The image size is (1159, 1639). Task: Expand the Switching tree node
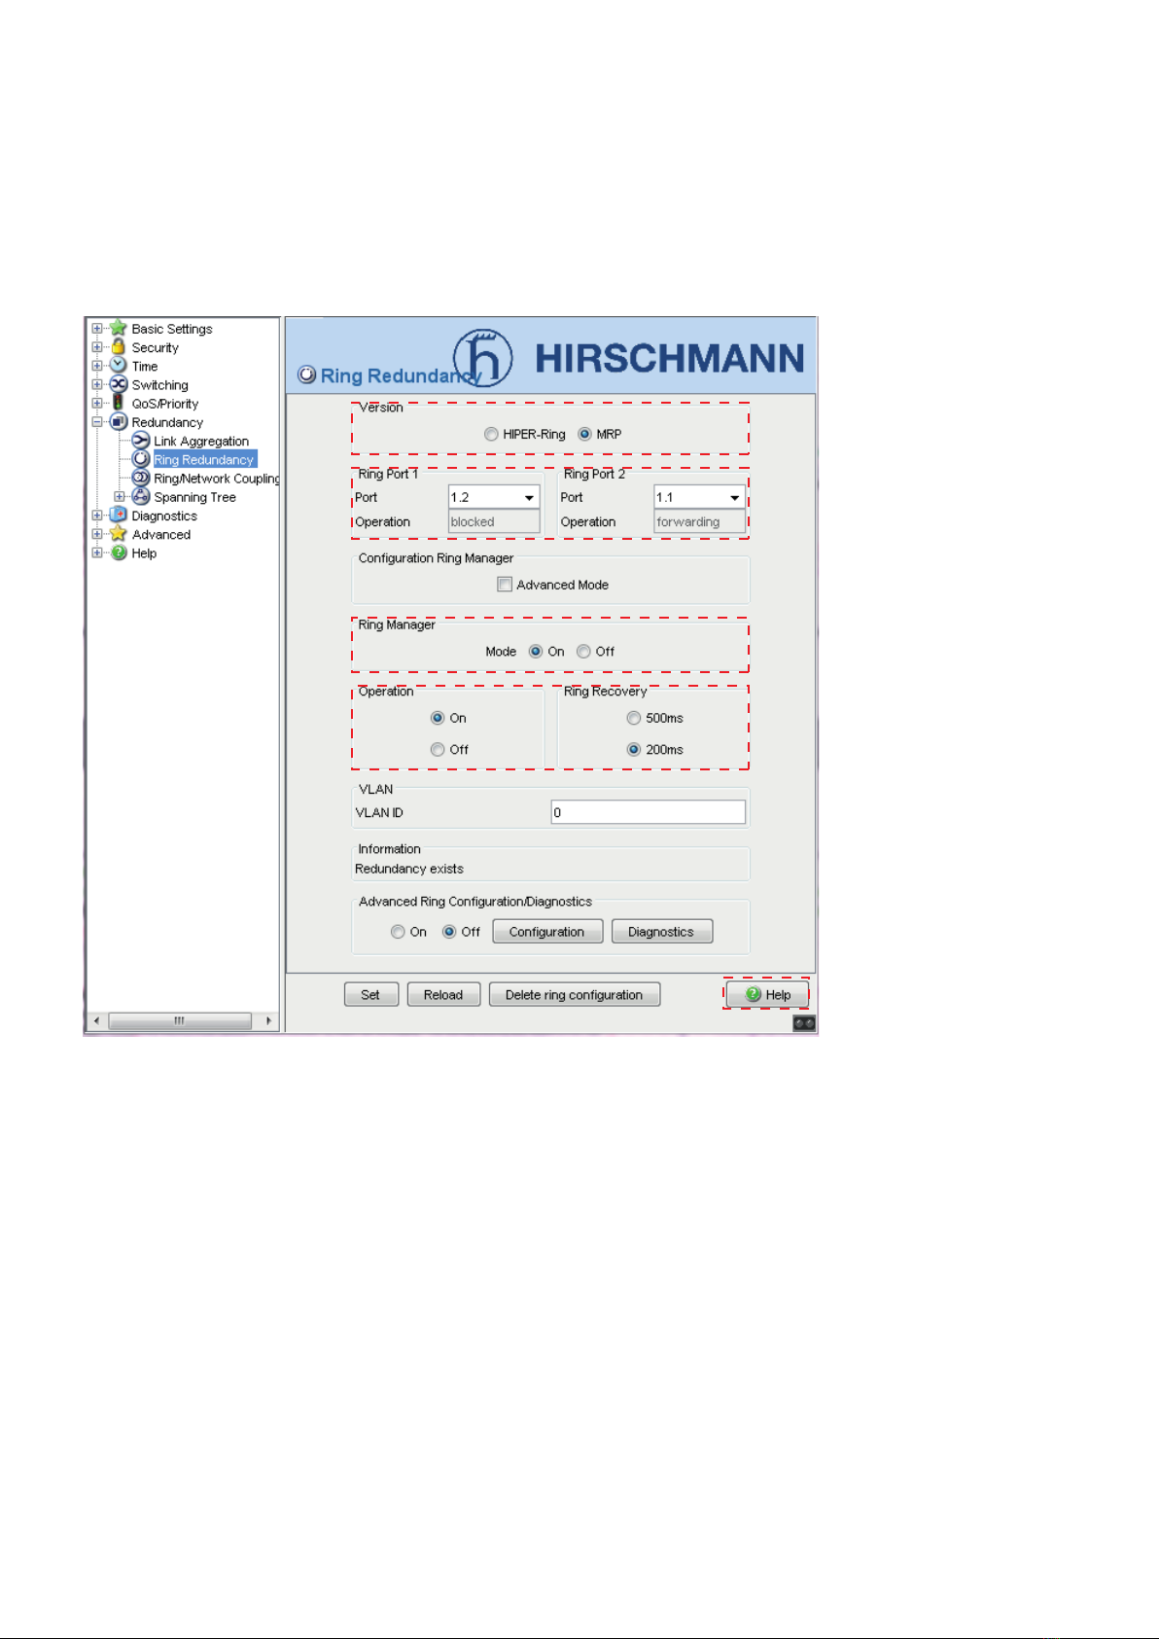pyautogui.click(x=97, y=384)
